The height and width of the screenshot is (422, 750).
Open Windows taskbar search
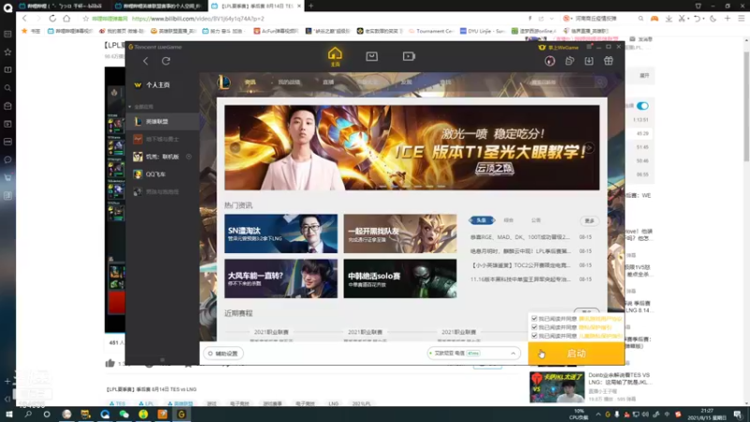click(x=28, y=414)
